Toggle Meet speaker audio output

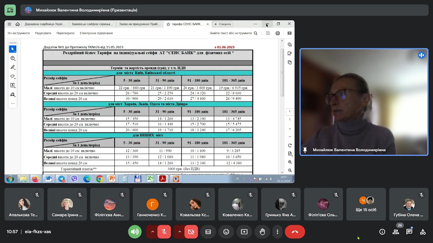pos(135,232)
